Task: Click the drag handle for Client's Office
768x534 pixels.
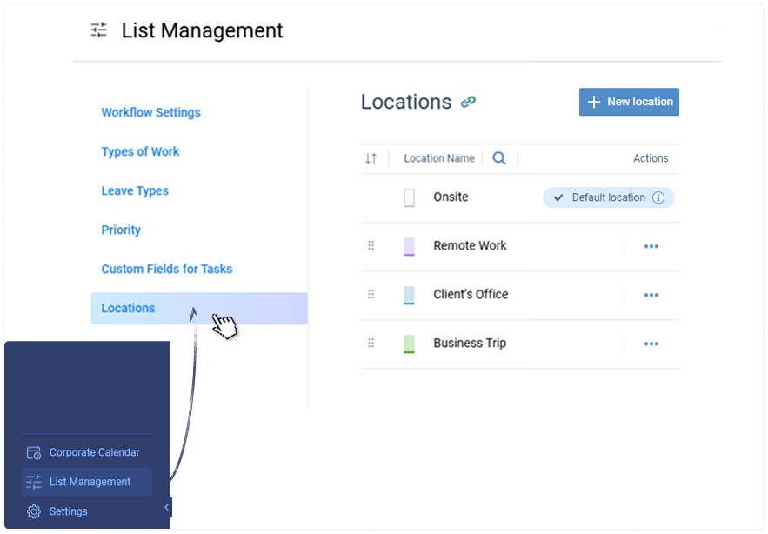Action: pyautogui.click(x=371, y=295)
